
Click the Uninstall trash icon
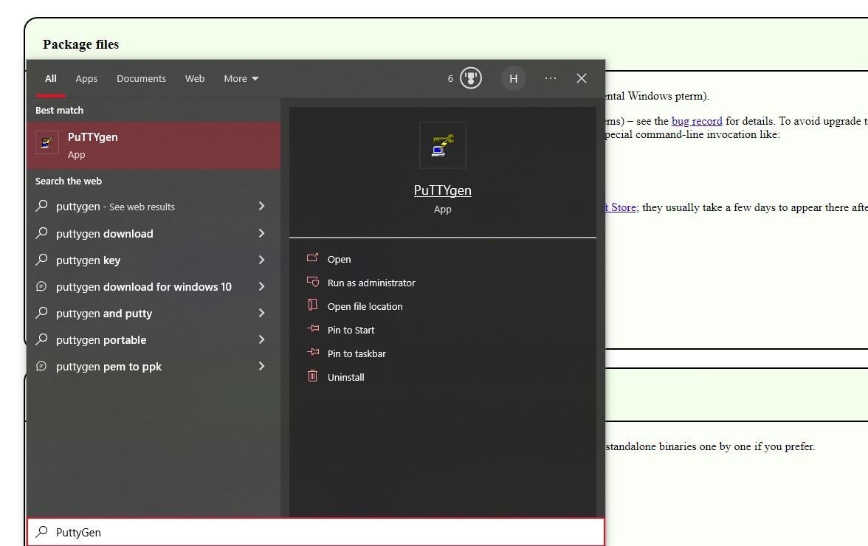pyautogui.click(x=313, y=377)
